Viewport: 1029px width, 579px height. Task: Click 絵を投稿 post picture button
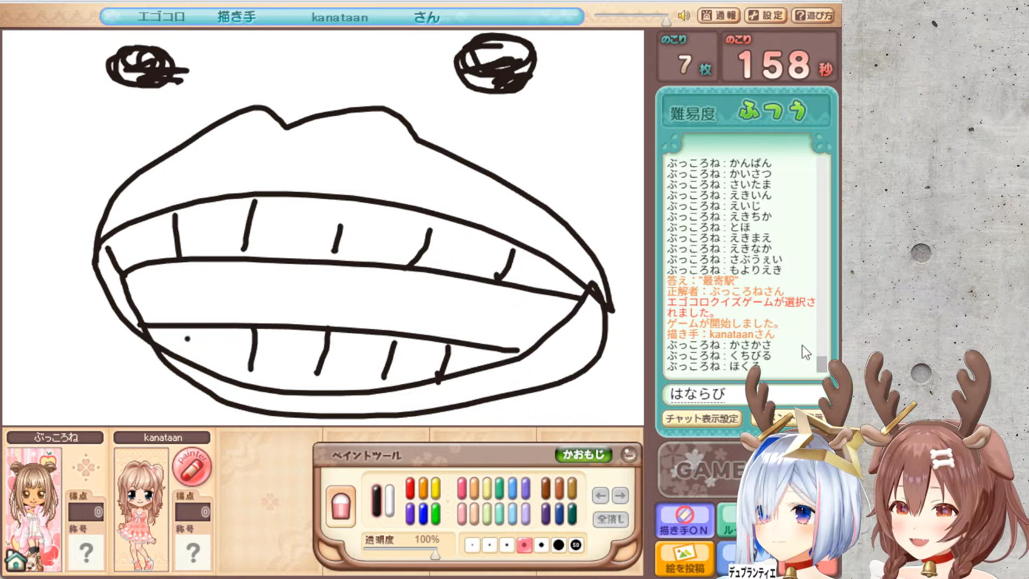click(684, 559)
